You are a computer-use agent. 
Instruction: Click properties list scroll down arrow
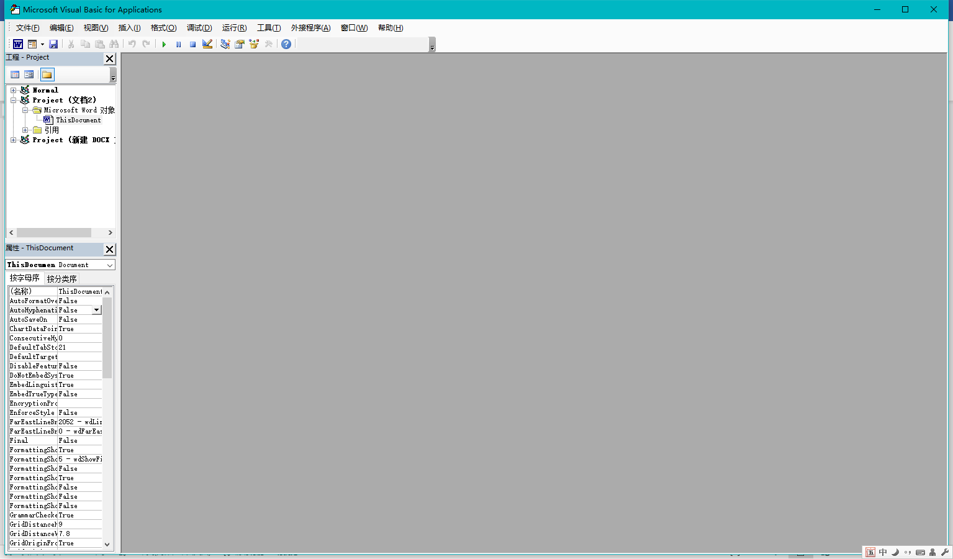click(107, 544)
